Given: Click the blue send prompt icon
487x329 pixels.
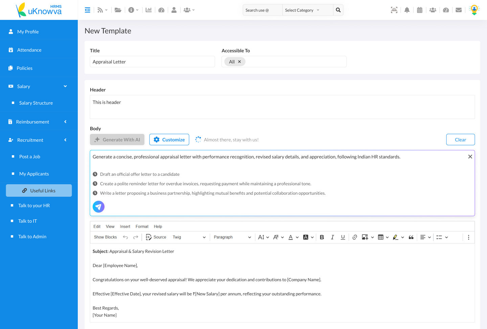Looking at the screenshot, I should 98,207.
